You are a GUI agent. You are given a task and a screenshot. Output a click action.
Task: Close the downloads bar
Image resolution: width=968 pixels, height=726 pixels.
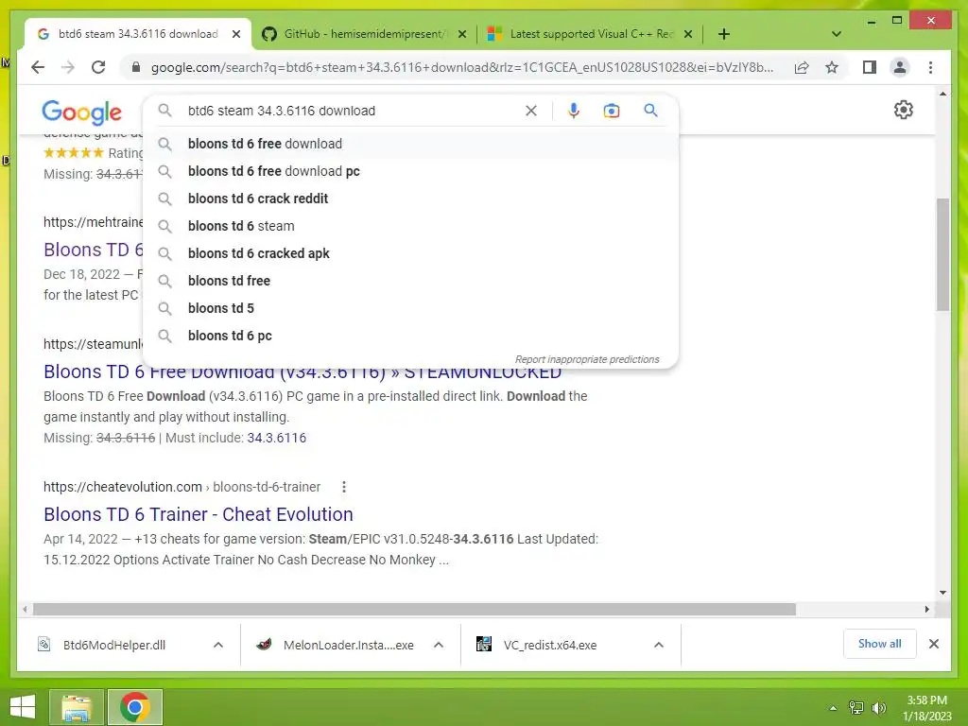coord(934,644)
